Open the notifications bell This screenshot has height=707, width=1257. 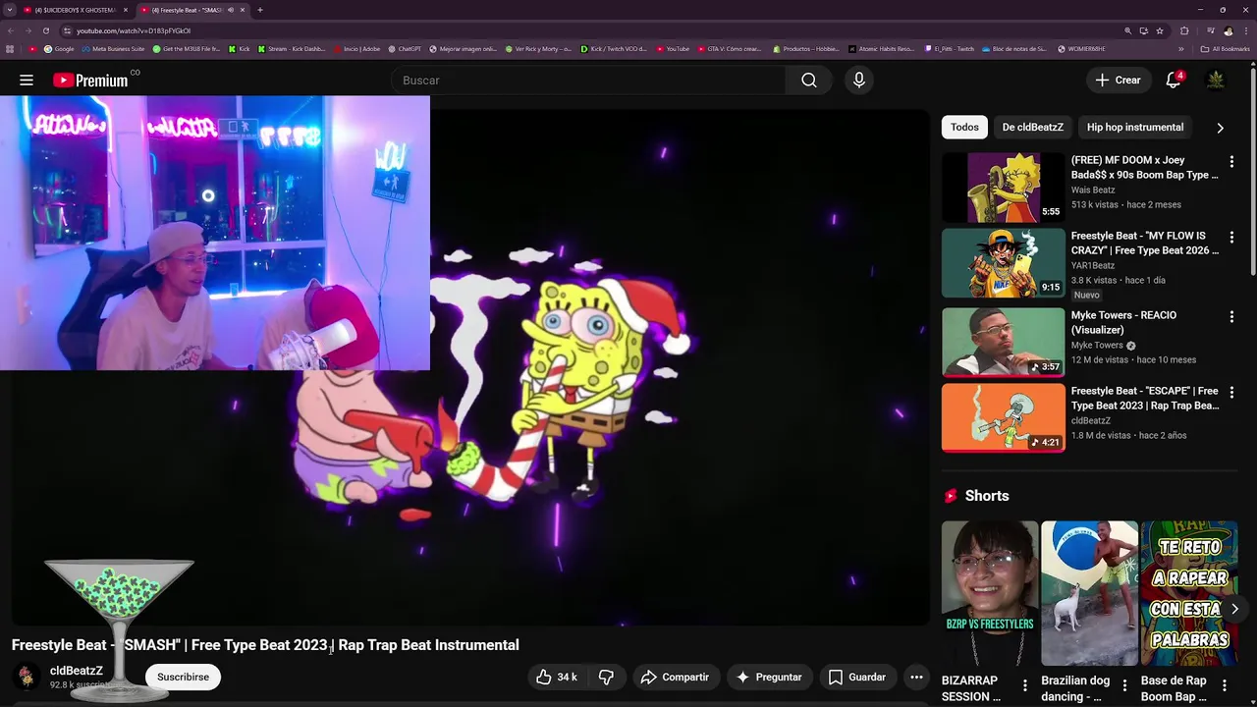click(1174, 81)
